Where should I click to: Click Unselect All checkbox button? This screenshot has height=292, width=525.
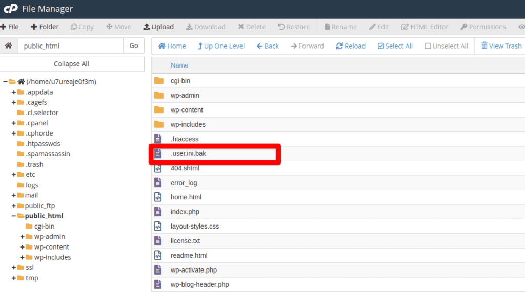(x=428, y=46)
